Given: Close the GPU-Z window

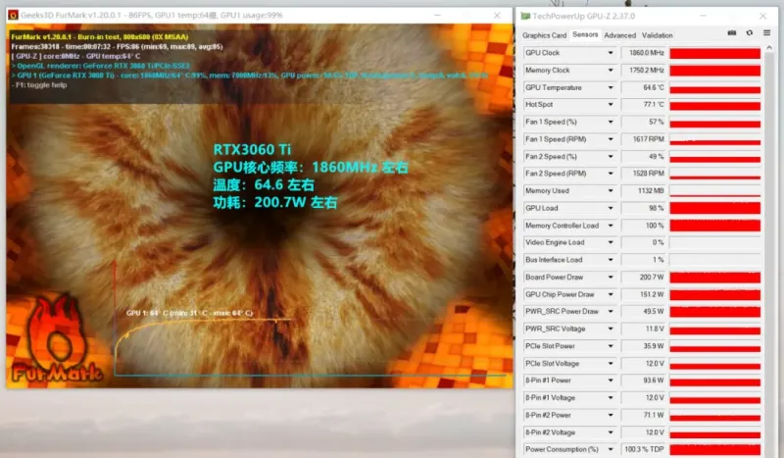Looking at the screenshot, I should [x=763, y=16].
